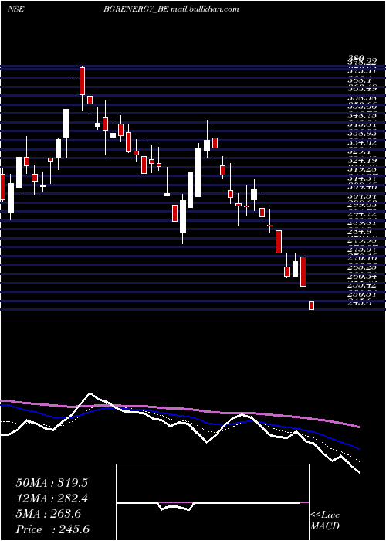This screenshot has width=386, height=541.
Task: Click the NSE exchange label
Action: pyautogui.click(x=15, y=9)
